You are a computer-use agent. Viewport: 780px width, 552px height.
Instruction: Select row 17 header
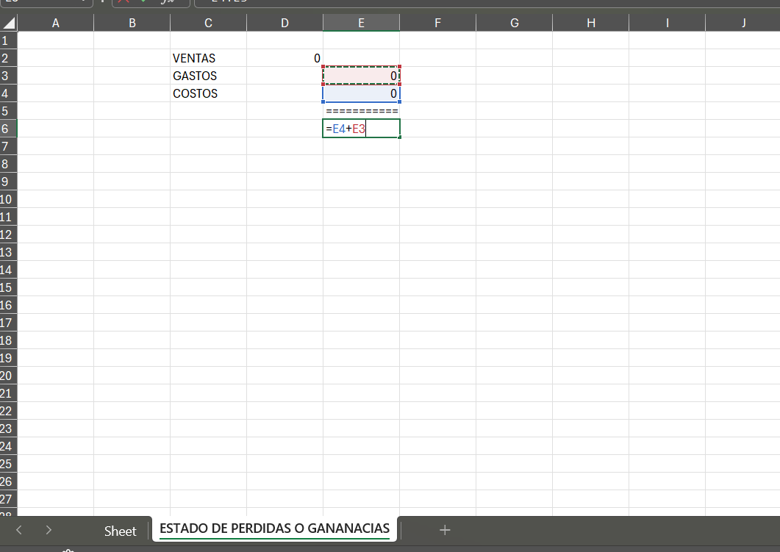point(9,323)
